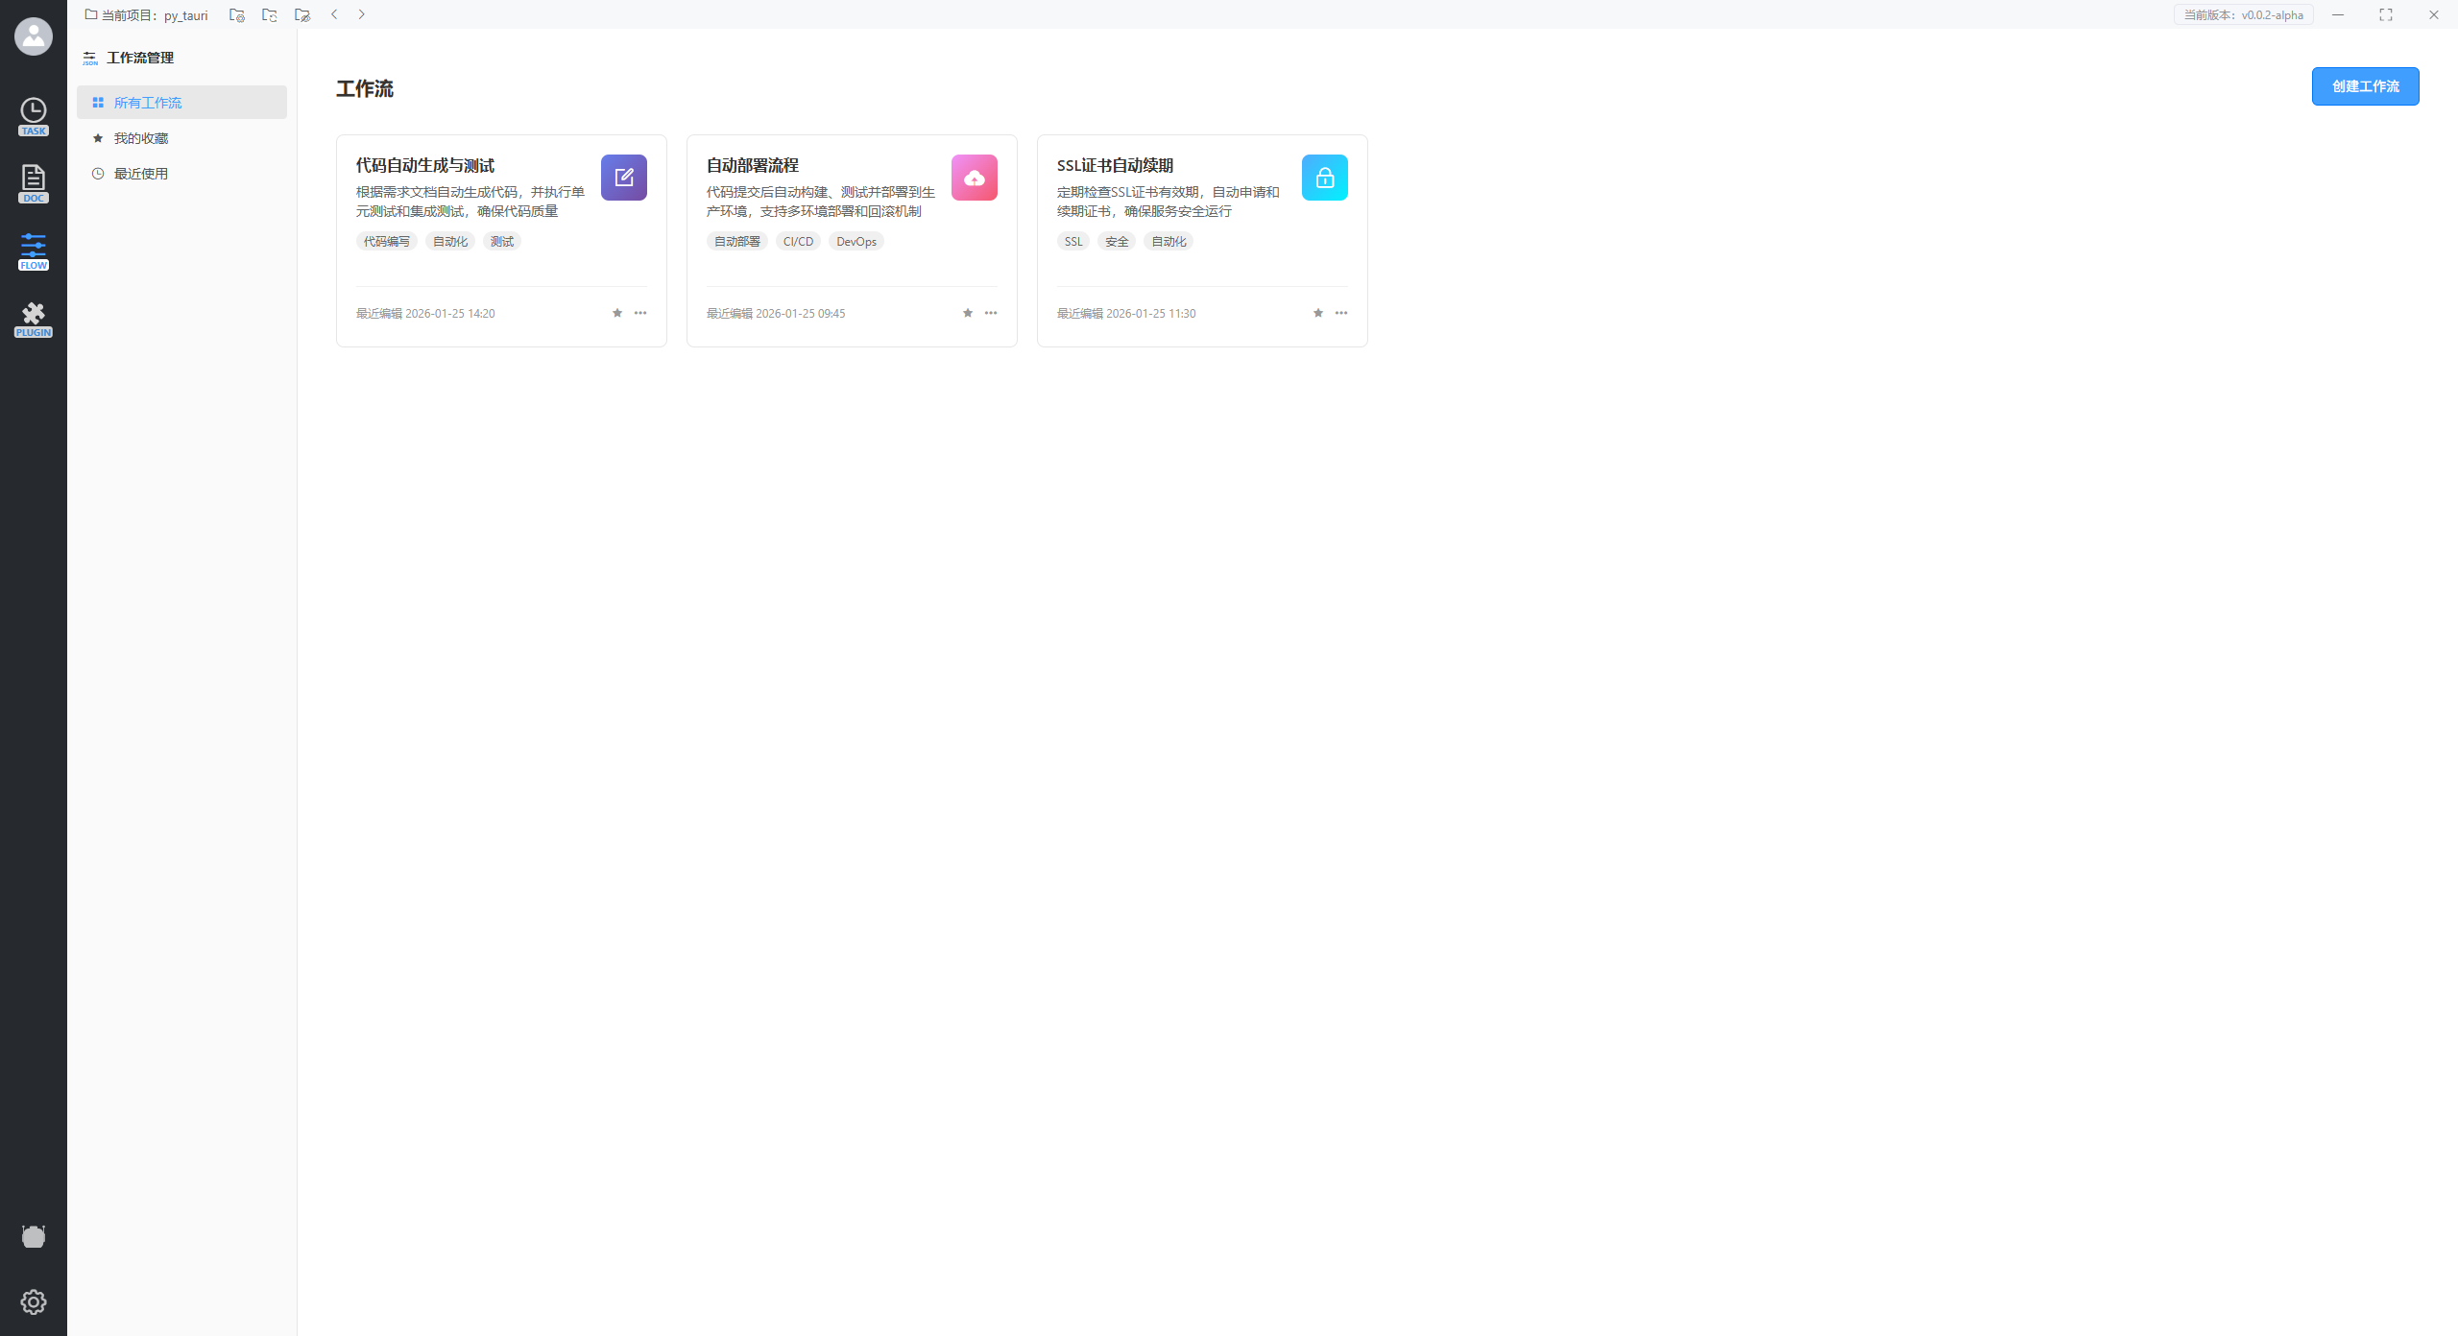The width and height of the screenshot is (2458, 1336).
Task: Open the DOC section in sidebar
Action: (33, 183)
